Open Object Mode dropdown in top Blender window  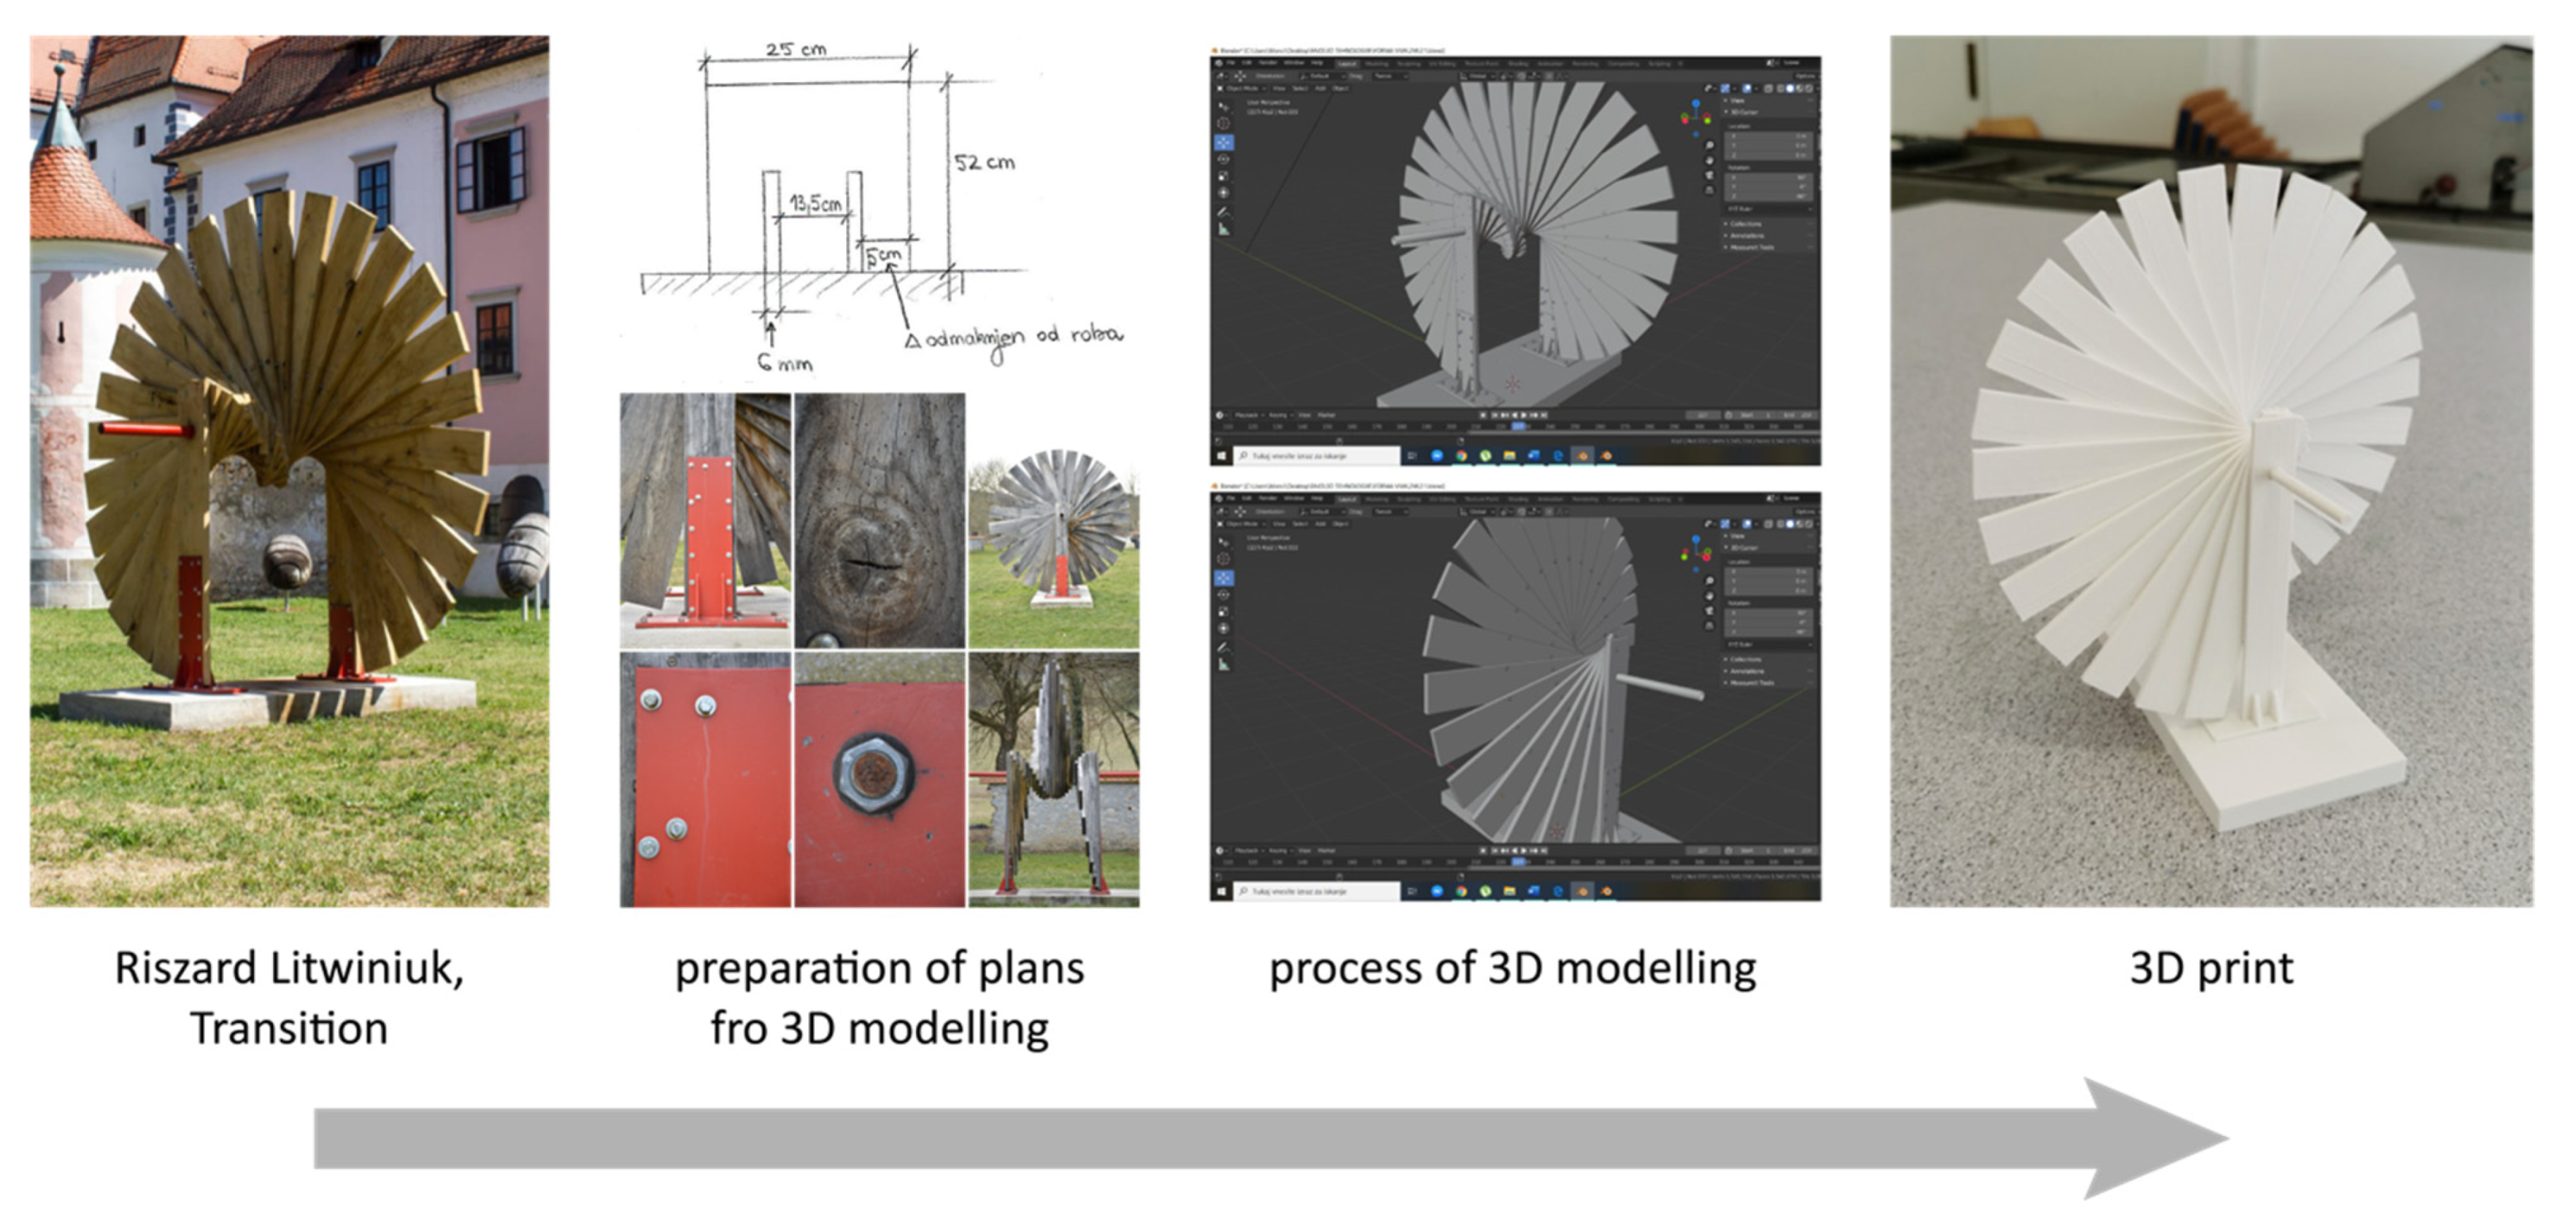point(1242,89)
